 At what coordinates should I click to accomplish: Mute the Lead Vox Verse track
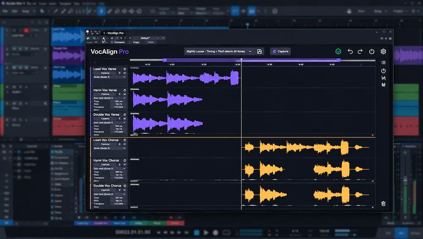[124, 73]
